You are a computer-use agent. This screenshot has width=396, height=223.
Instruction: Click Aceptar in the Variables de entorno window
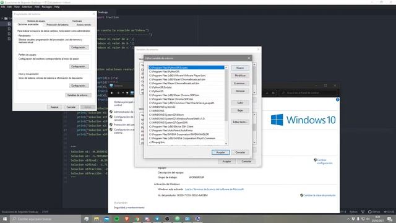pos(226,161)
